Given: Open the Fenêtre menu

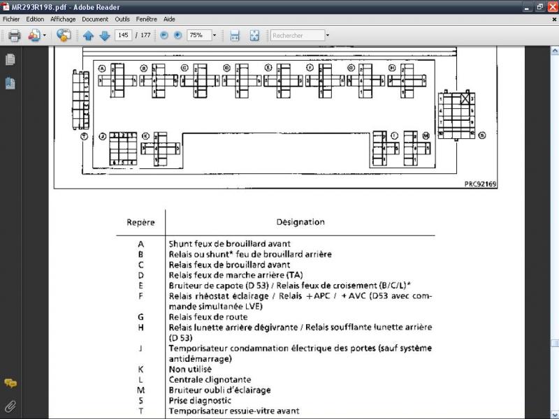Looking at the screenshot, I should point(146,20).
